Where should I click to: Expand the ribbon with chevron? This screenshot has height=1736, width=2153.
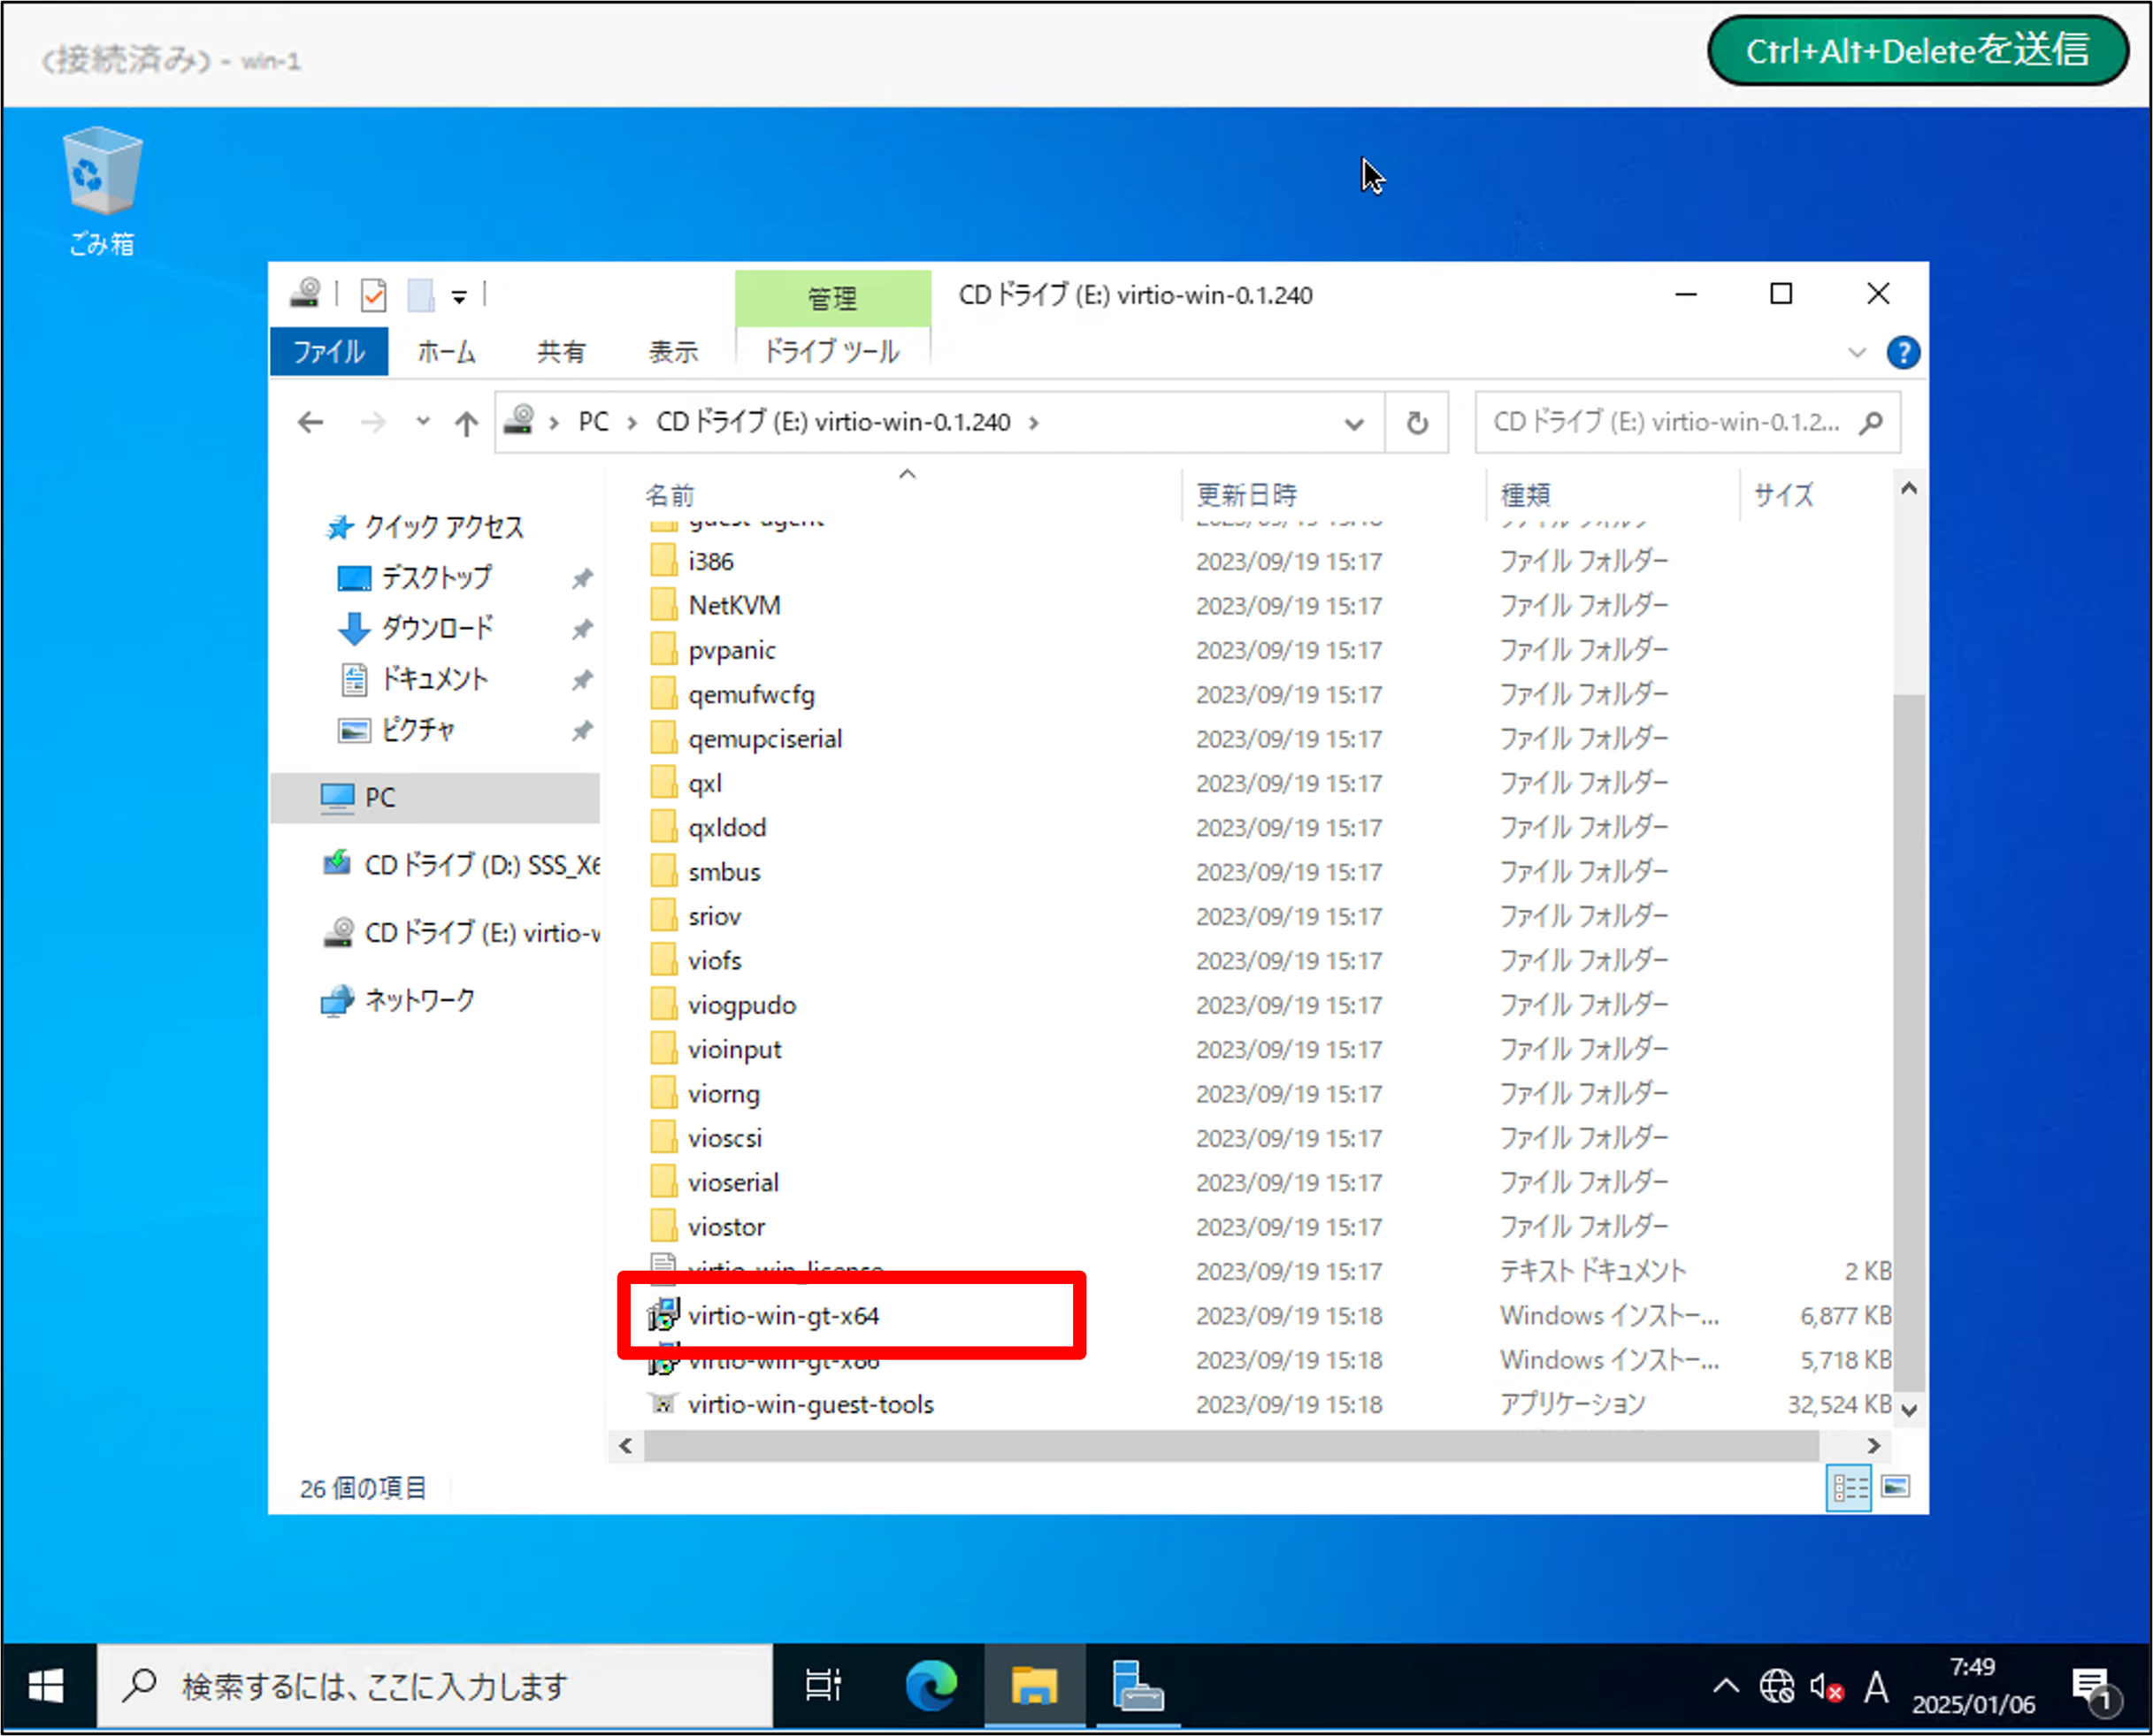point(1857,353)
